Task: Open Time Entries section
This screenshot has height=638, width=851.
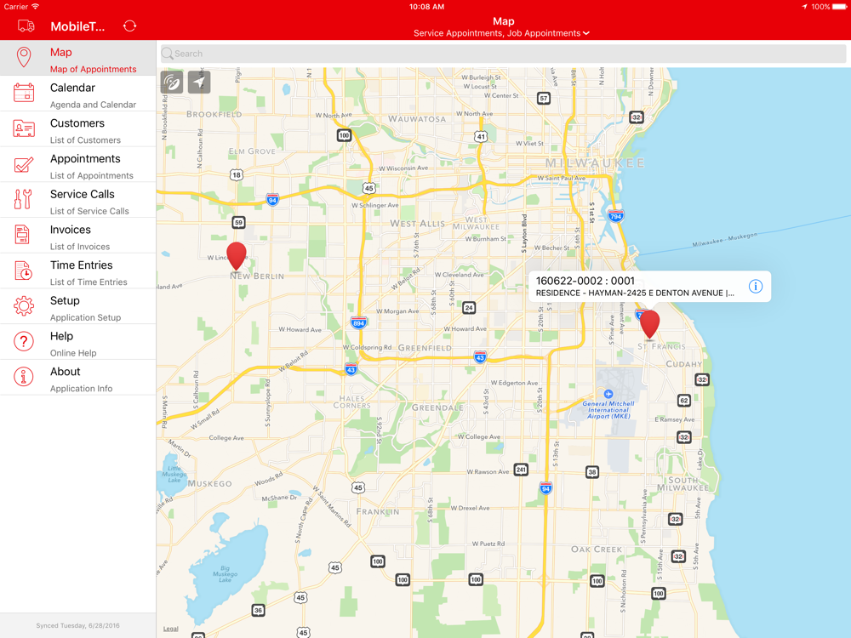Action: pyautogui.click(x=78, y=271)
